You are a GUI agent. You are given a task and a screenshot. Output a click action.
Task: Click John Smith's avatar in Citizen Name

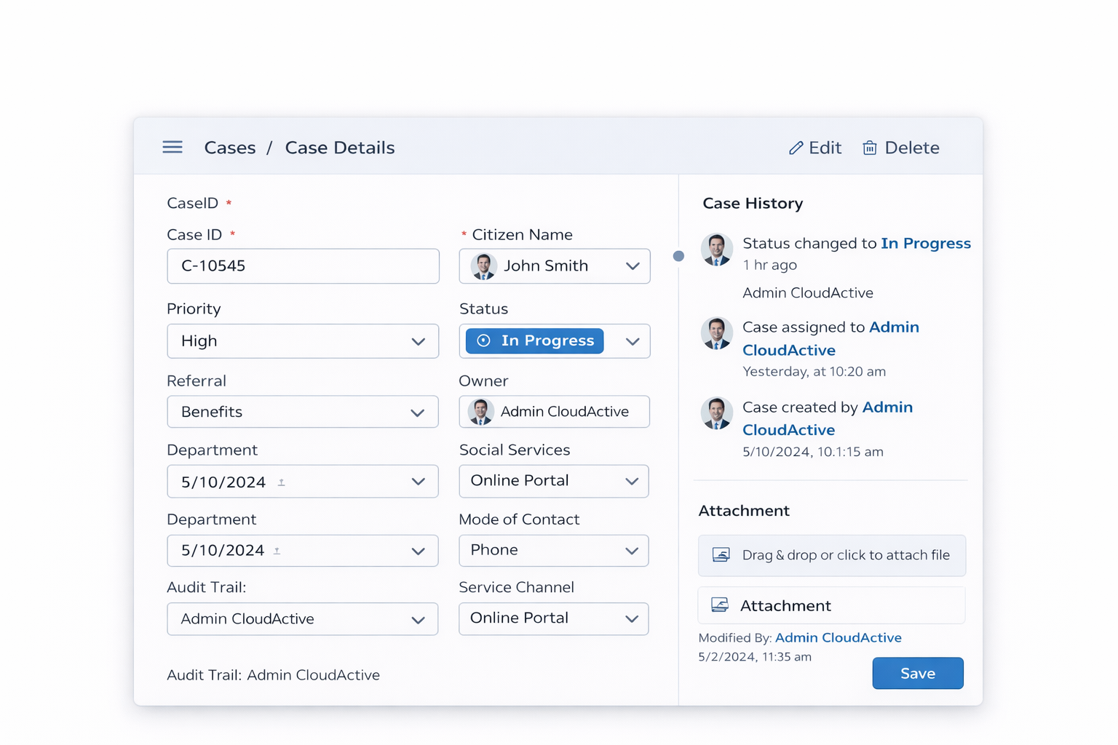(483, 266)
